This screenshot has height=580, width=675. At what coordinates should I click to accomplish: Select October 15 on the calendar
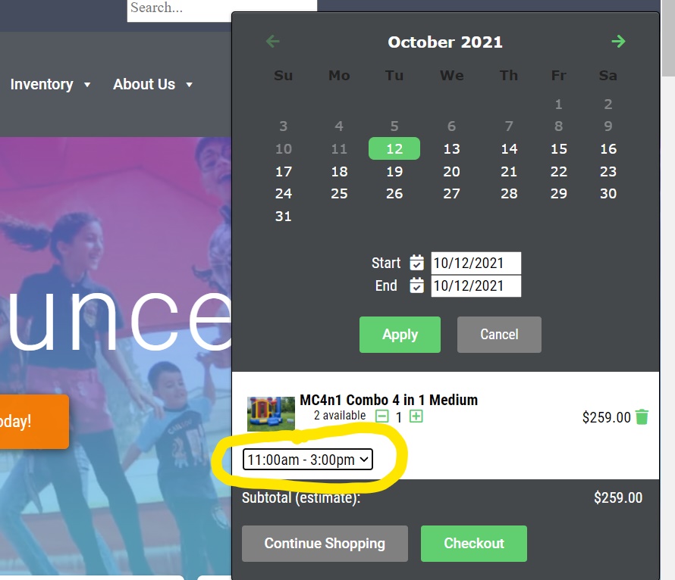tap(559, 149)
